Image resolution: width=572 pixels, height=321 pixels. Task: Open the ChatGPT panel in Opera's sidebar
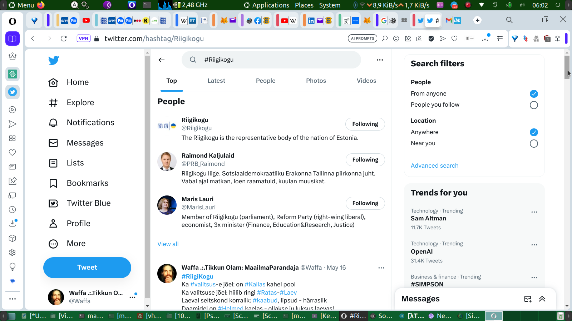(13, 74)
